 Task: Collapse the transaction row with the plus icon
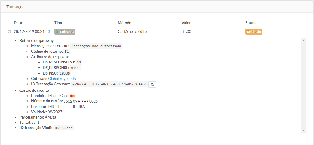9,31
